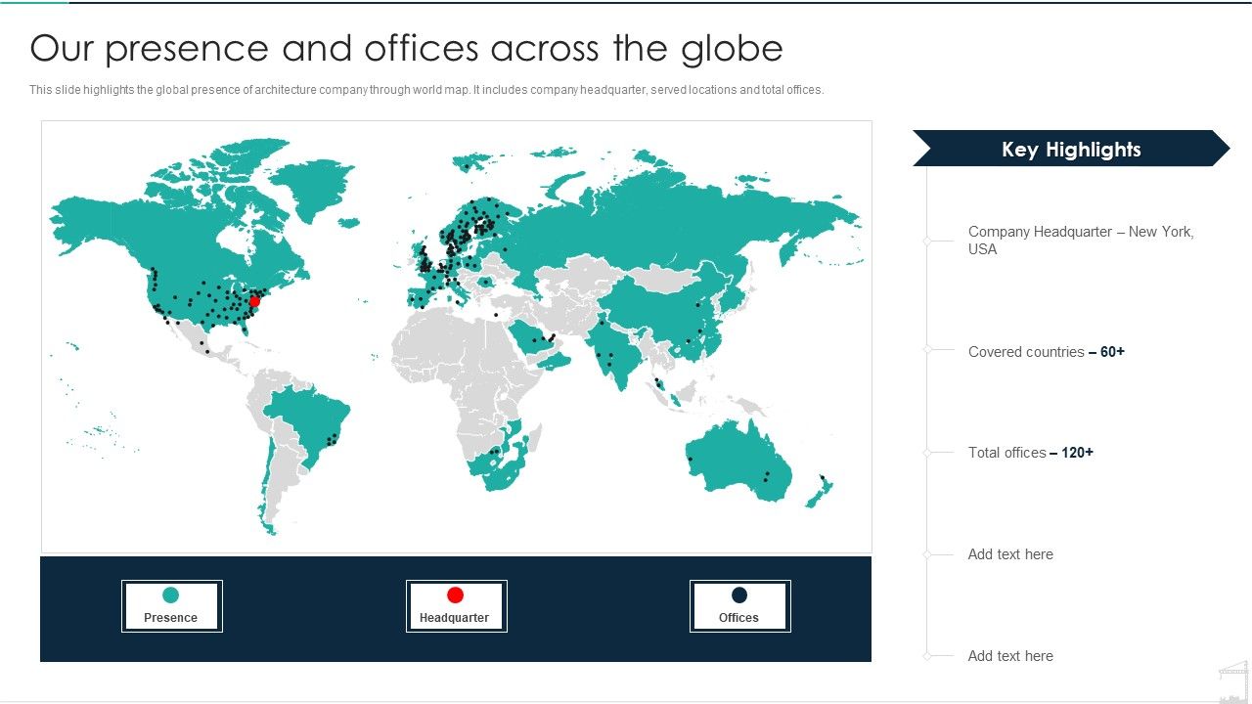This screenshot has height=704, width=1252.
Task: Click Australia on the world map
Action: pyautogui.click(x=740, y=462)
